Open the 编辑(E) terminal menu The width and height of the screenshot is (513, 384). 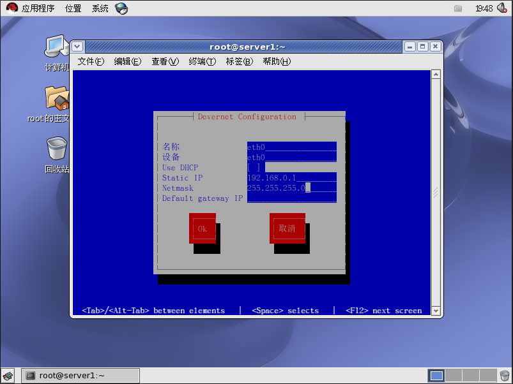point(127,61)
